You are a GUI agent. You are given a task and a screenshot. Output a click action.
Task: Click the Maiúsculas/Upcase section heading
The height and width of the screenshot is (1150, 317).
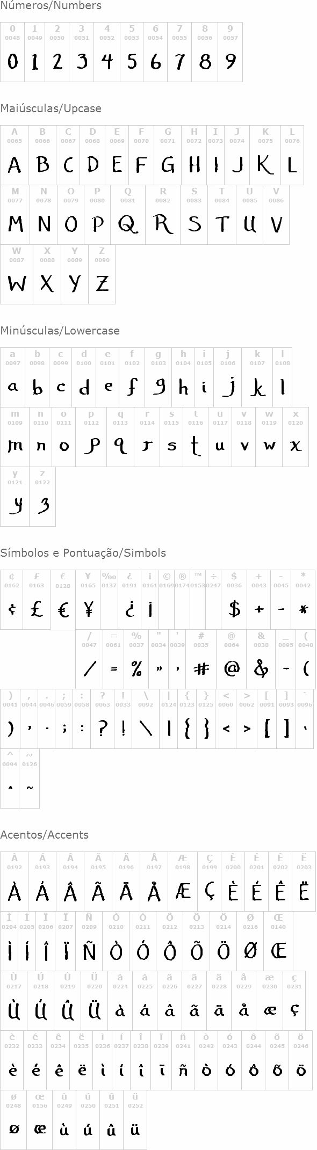pyautogui.click(x=51, y=108)
